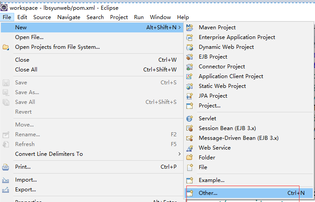
Task: Select Other... in New submenu
Action: point(249,193)
